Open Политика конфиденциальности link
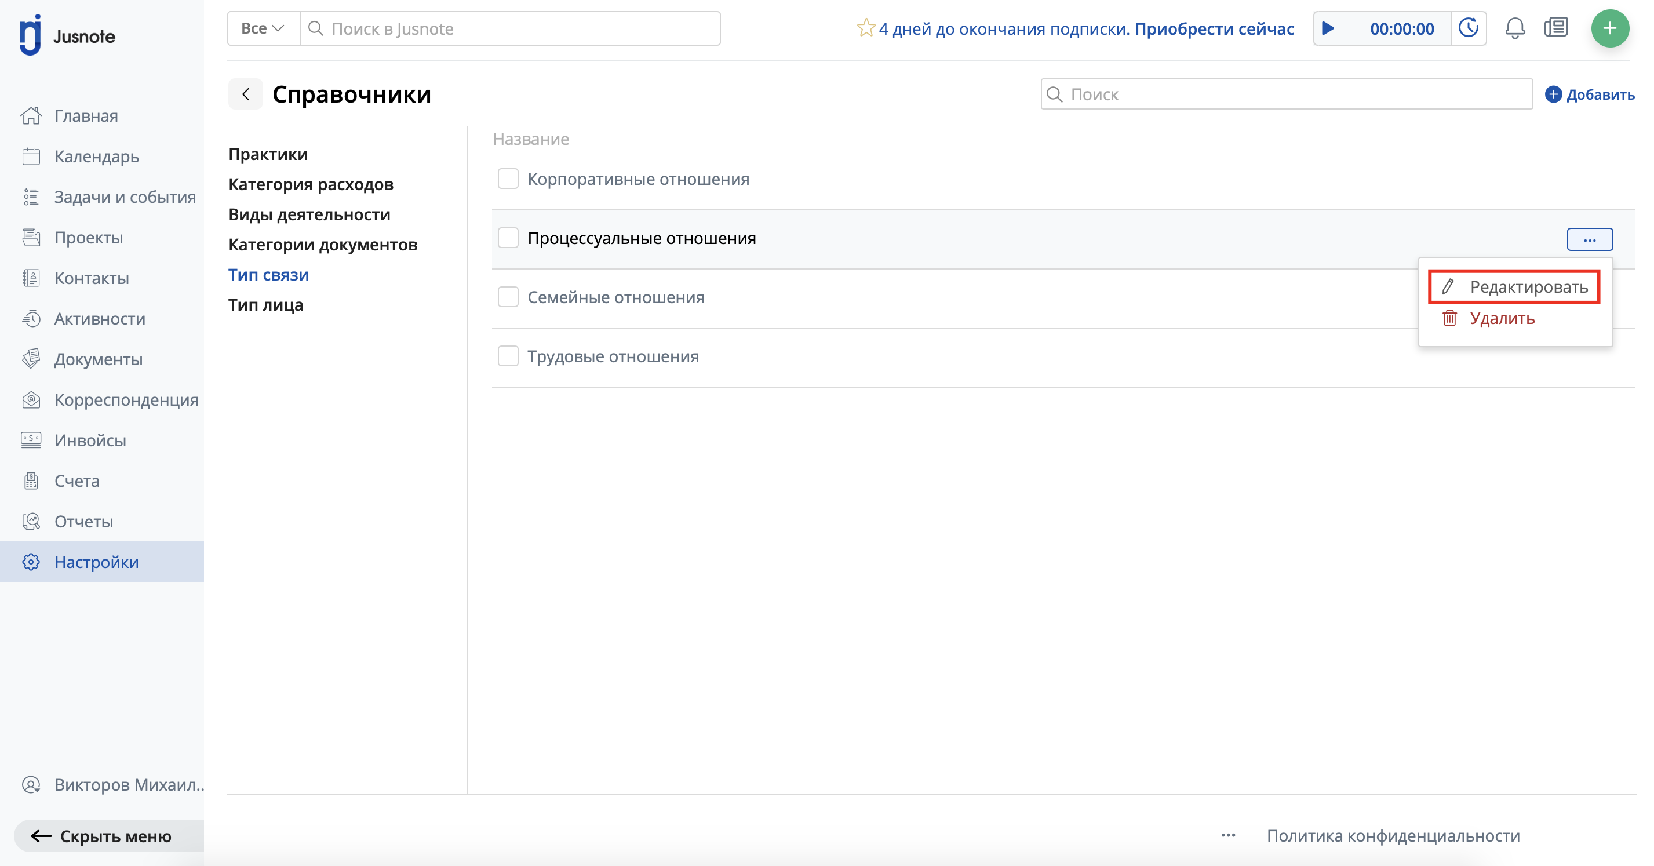Screen dimensions: 1654x866 1393,835
